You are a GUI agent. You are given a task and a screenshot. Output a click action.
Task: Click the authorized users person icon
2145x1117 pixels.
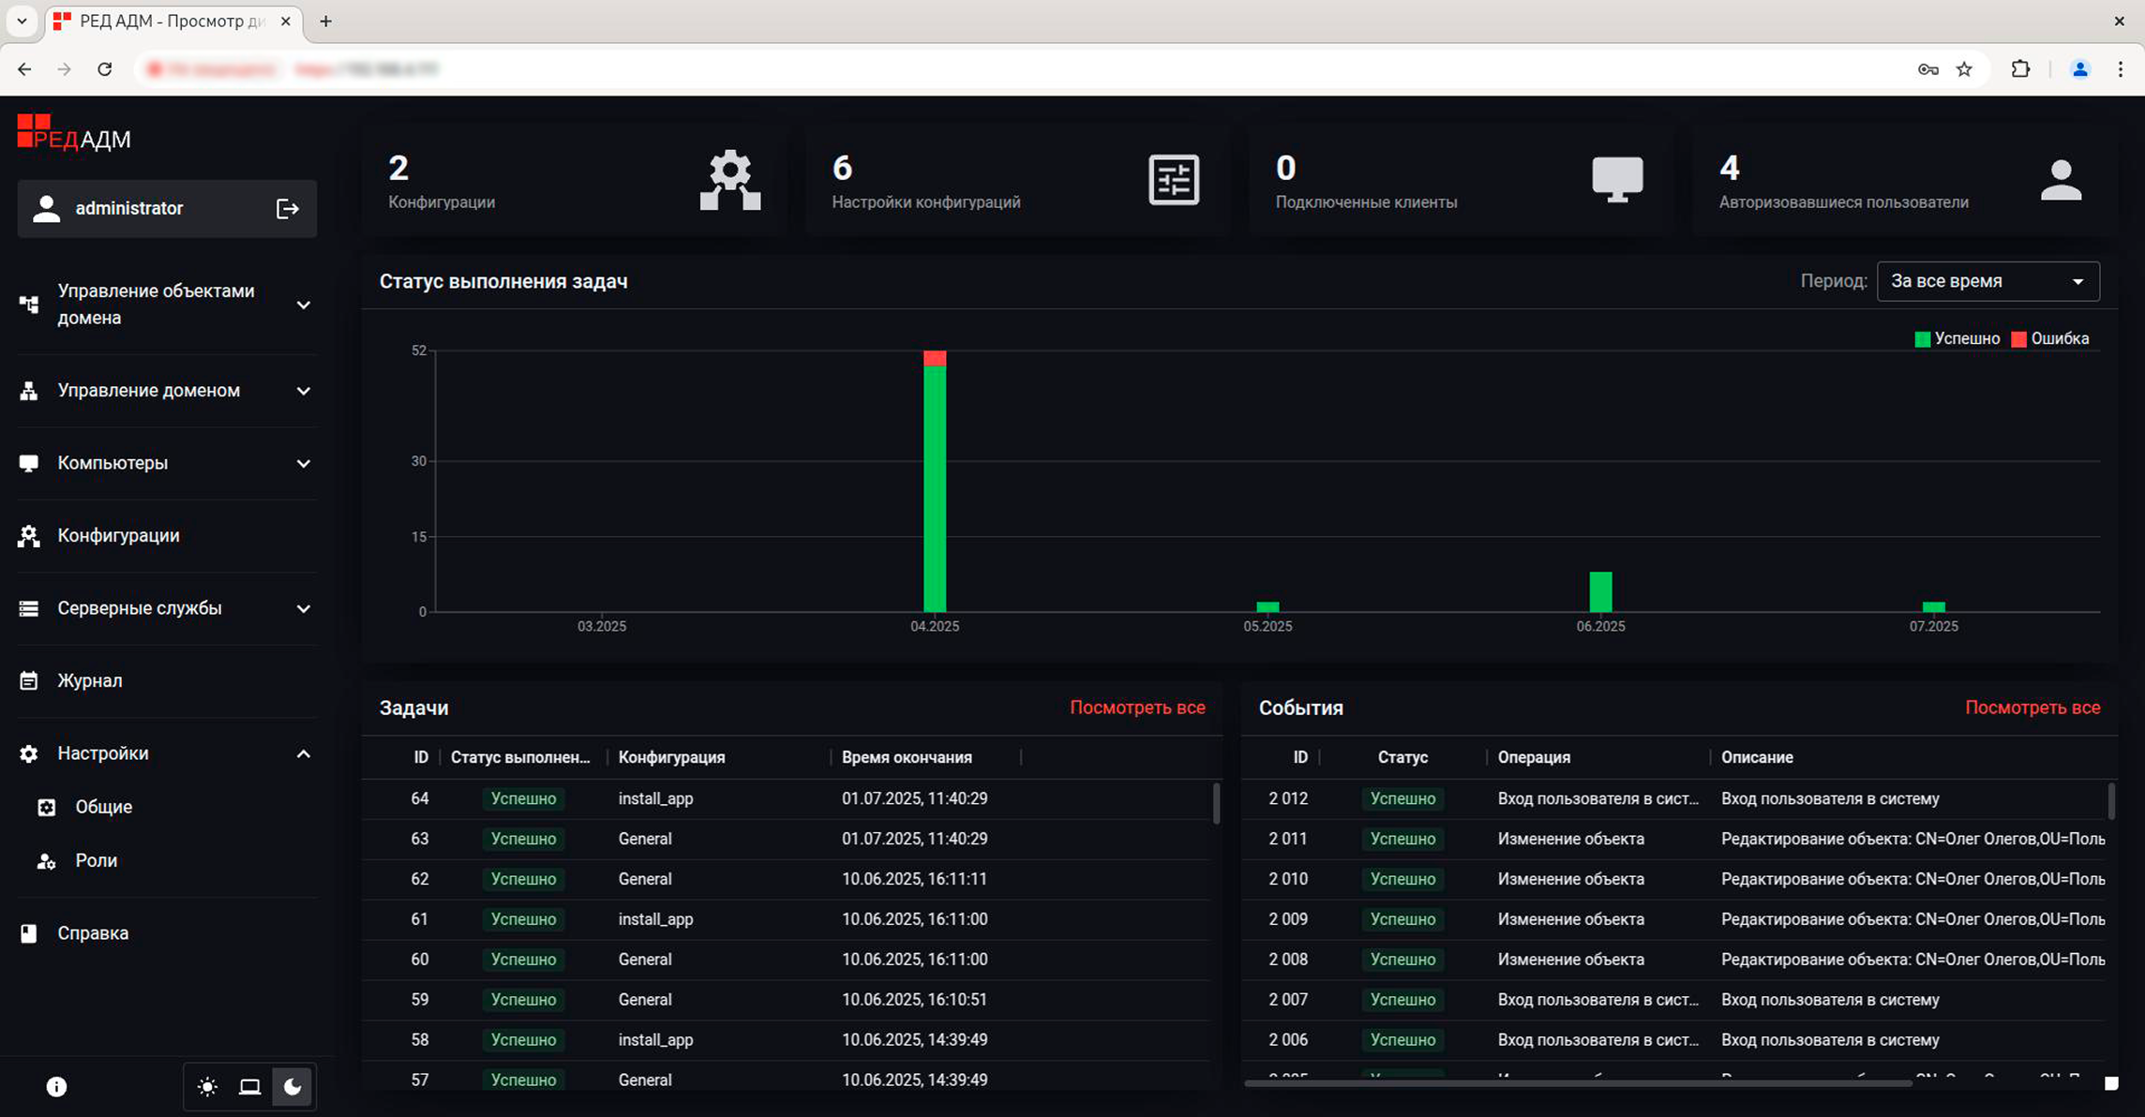coord(2061,180)
